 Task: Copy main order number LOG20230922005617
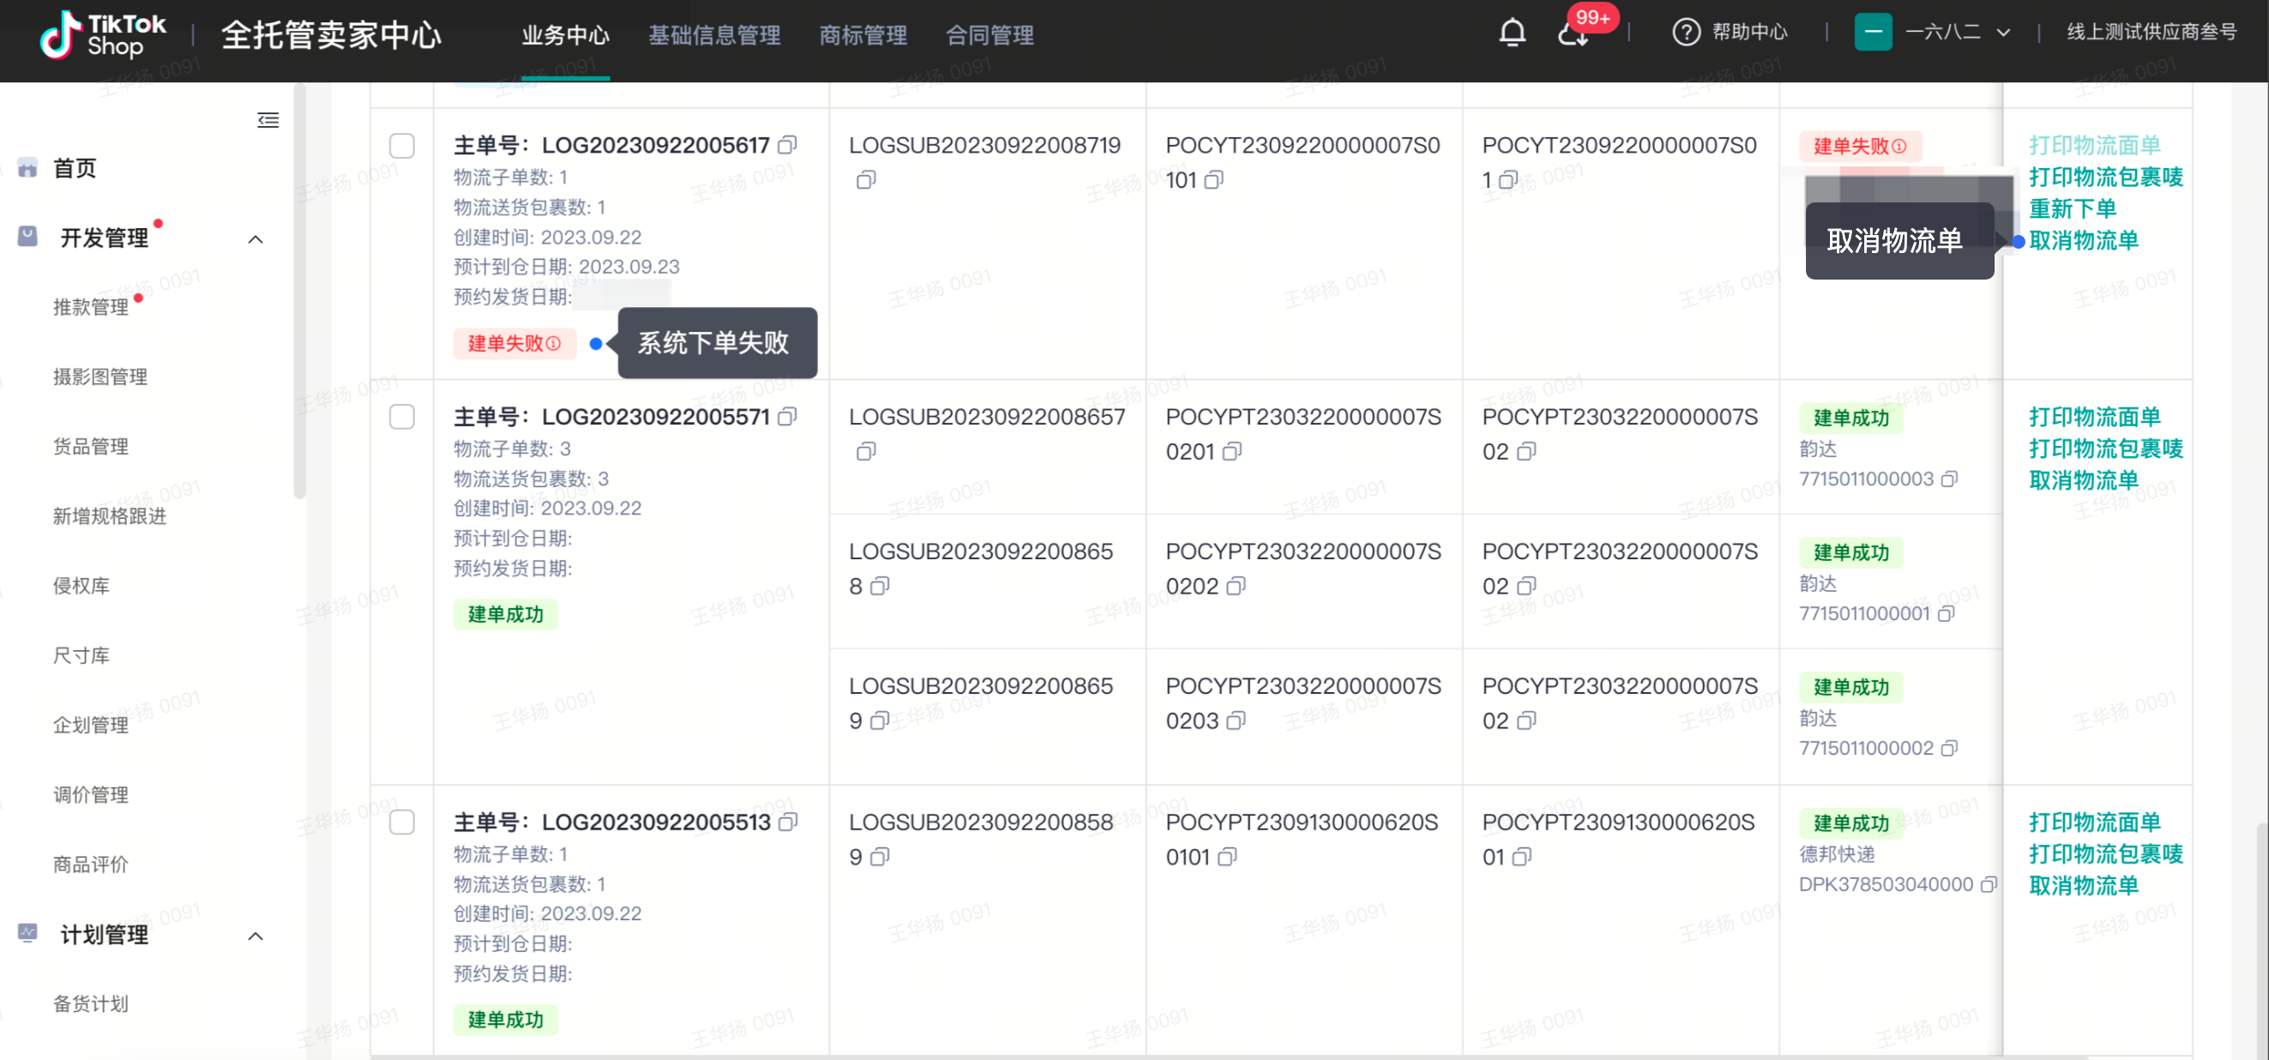(x=787, y=144)
